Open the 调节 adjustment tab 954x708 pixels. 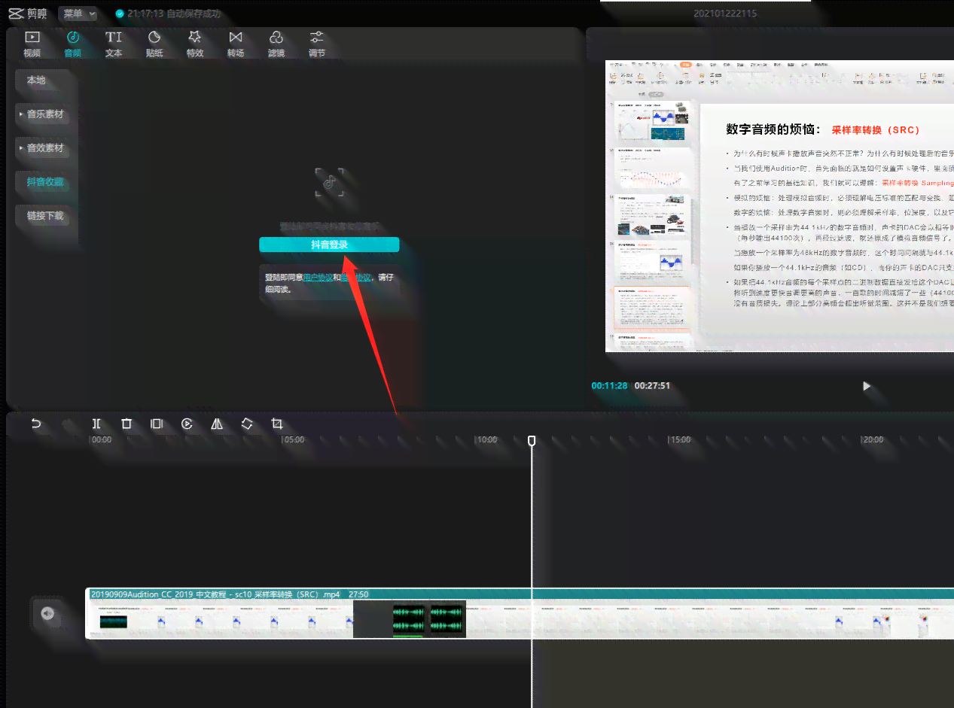point(317,44)
